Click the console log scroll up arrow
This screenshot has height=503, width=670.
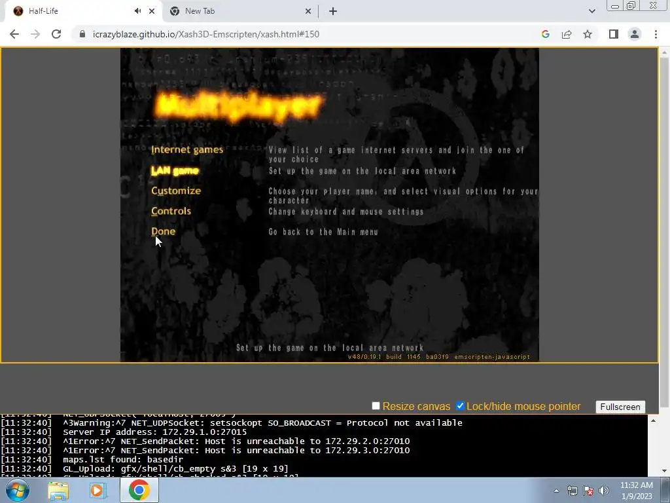coord(653,420)
